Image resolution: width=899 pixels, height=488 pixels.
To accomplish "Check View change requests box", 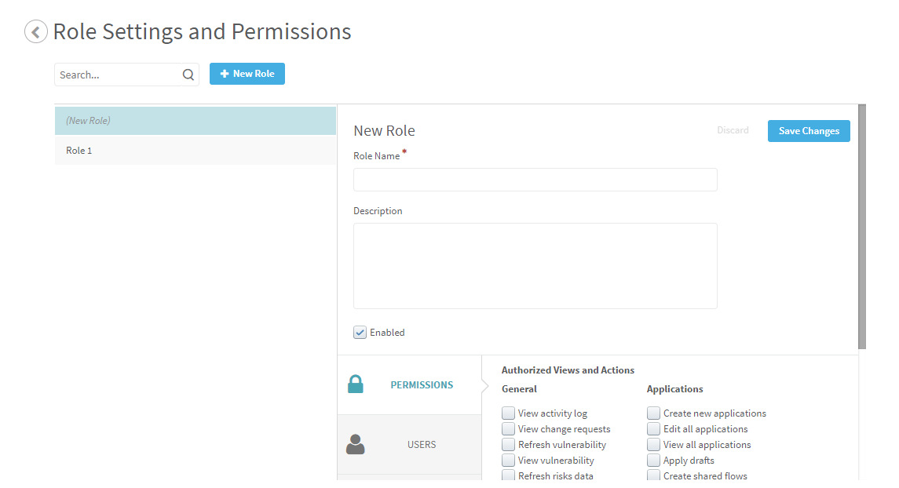I will pyautogui.click(x=509, y=429).
